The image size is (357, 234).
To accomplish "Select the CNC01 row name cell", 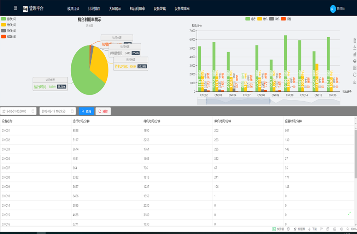I will (x=36, y=130).
